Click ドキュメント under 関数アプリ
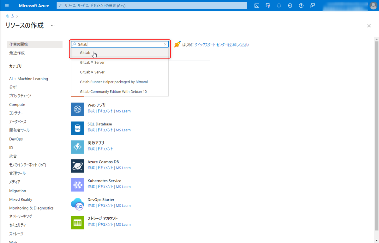The image size is (379, 243). pyautogui.click(x=105, y=149)
